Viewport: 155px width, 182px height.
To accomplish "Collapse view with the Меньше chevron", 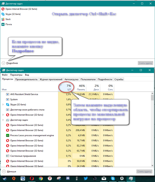I will tap(4, 171).
